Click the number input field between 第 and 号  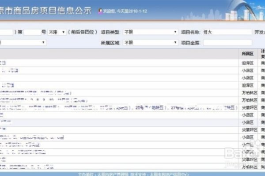pos(32,32)
